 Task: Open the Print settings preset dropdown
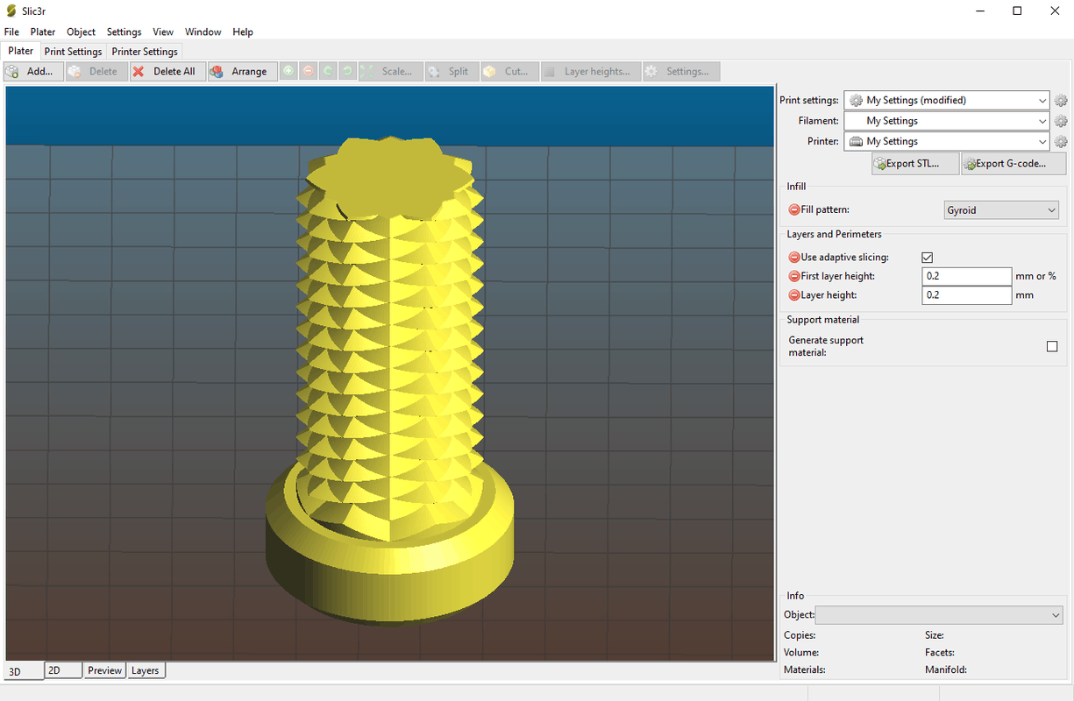[946, 101]
